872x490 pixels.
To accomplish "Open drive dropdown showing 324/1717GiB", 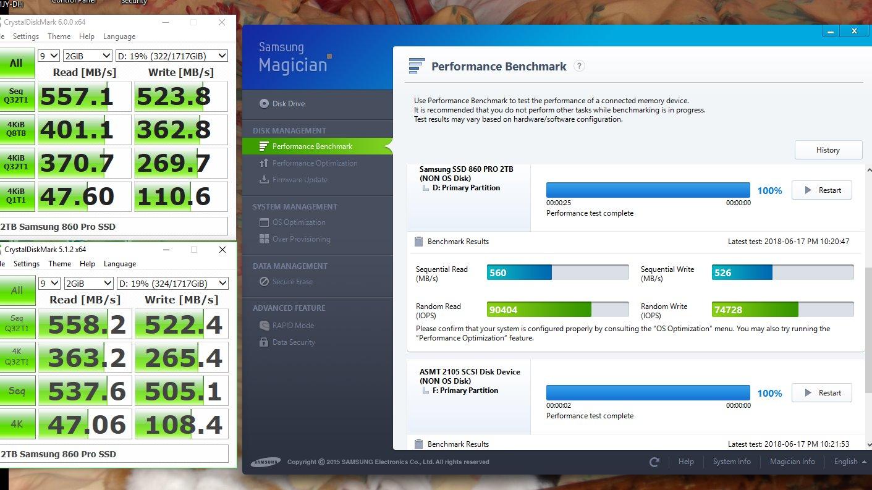I will pos(172,283).
